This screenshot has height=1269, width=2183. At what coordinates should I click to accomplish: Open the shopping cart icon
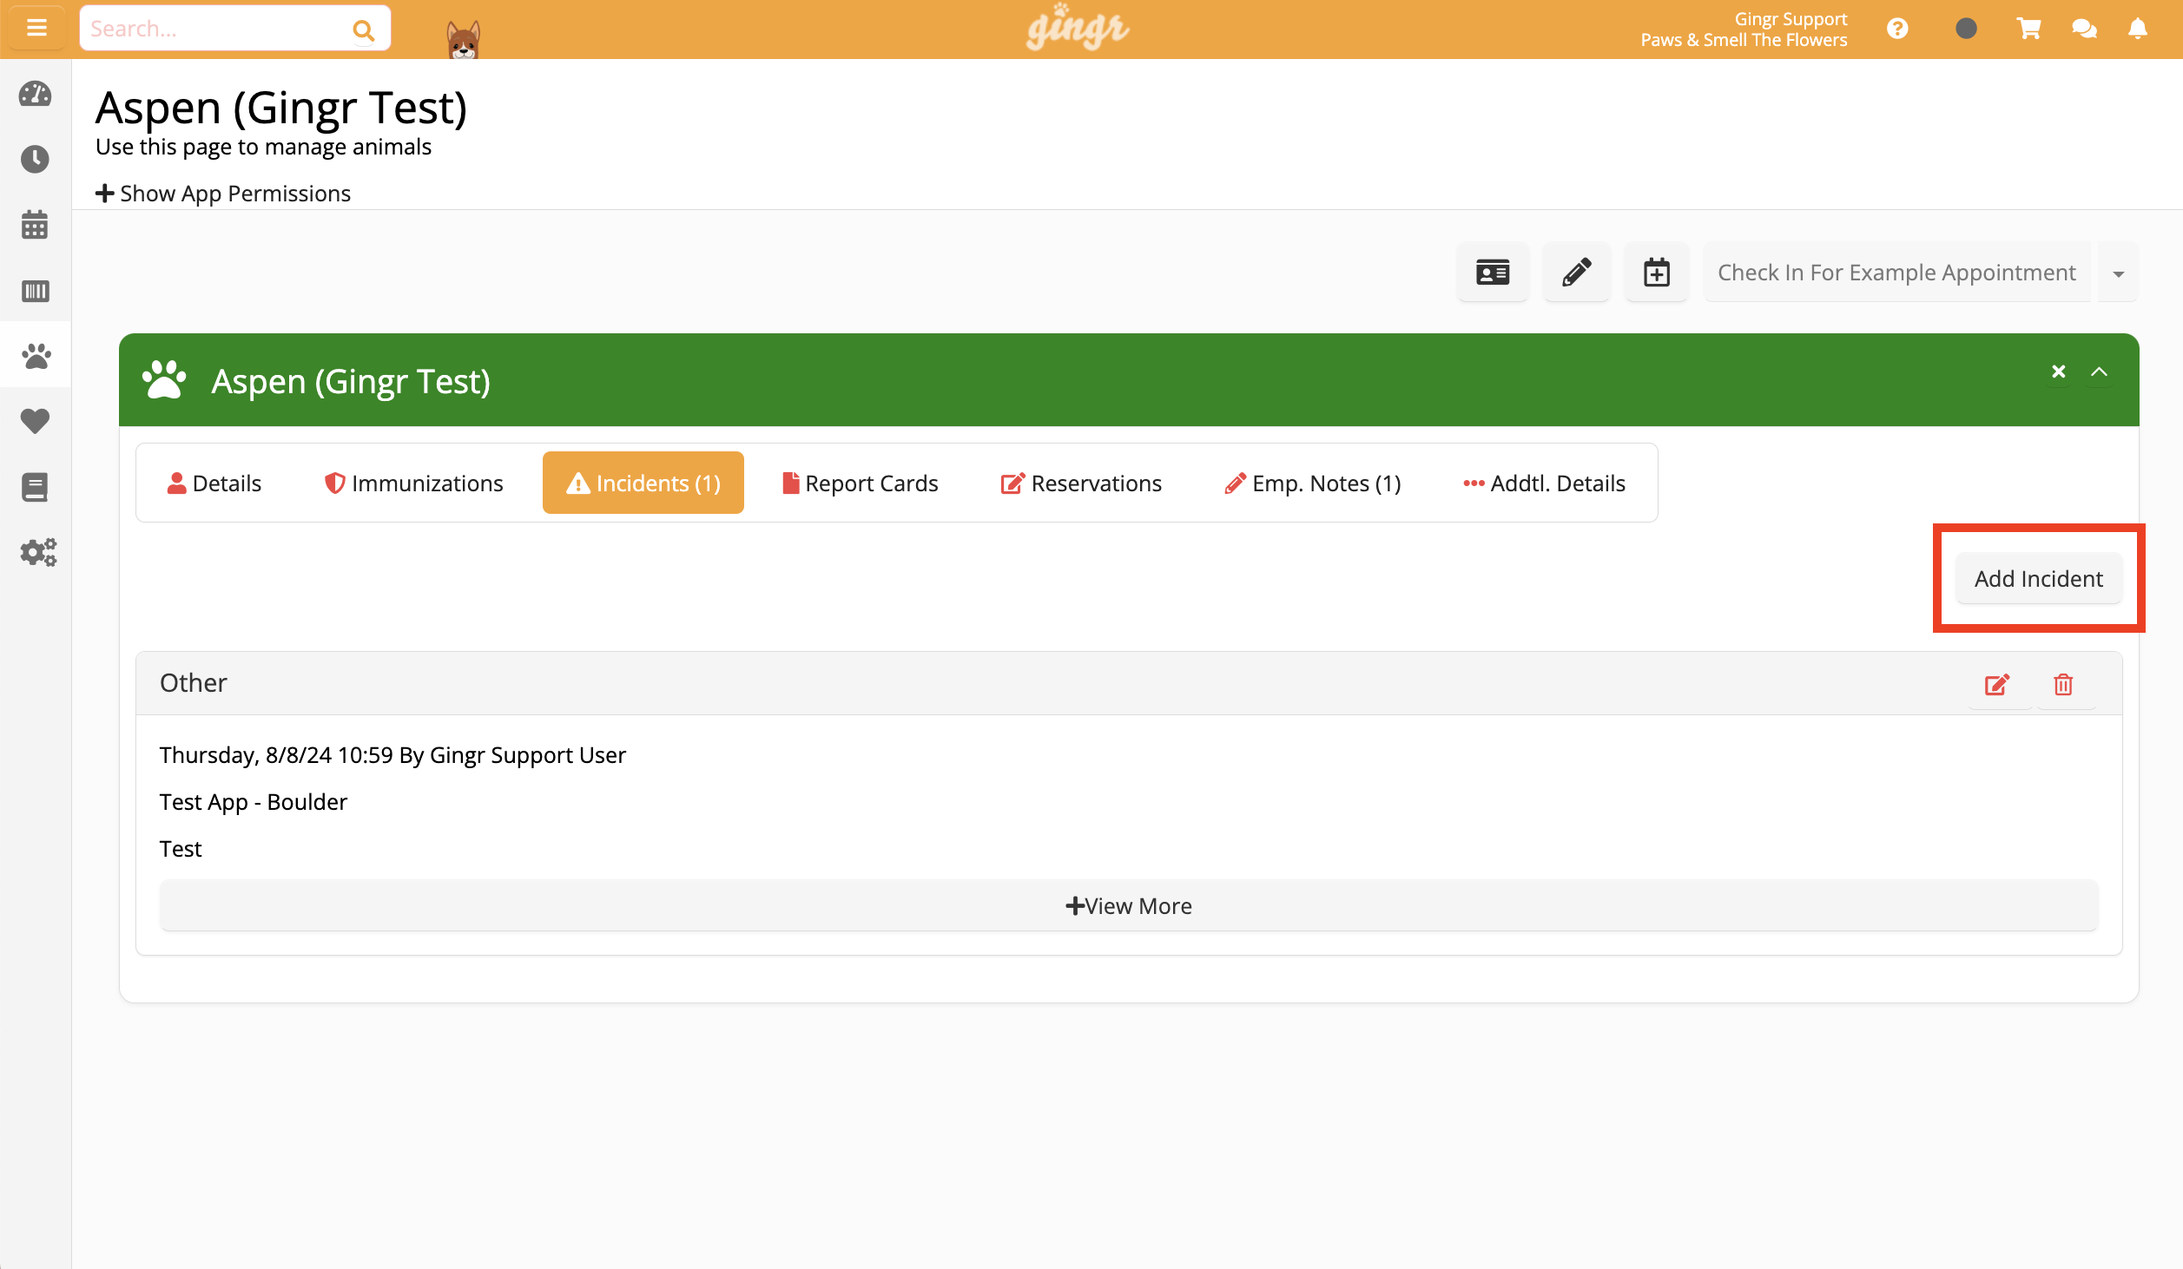click(2028, 29)
